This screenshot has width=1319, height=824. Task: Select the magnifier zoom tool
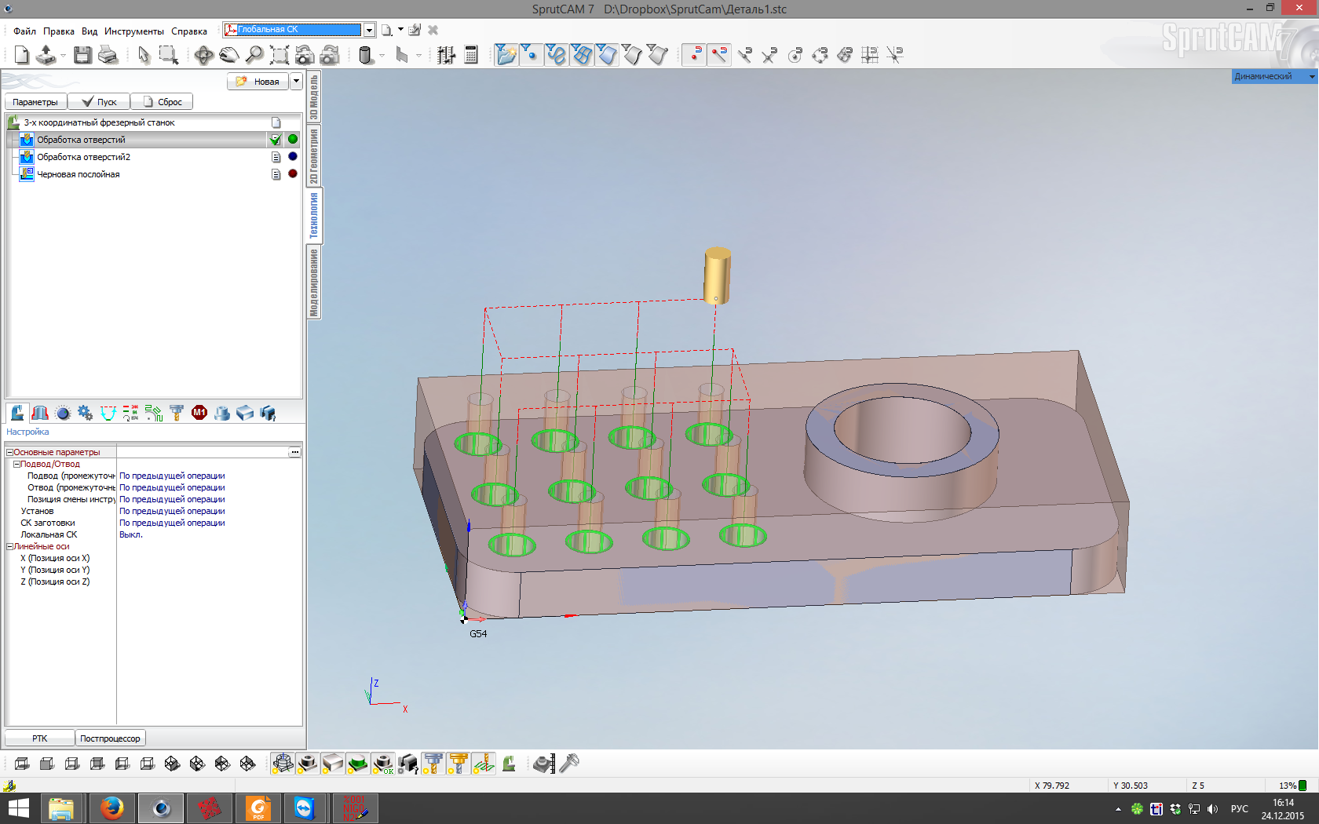click(x=254, y=55)
